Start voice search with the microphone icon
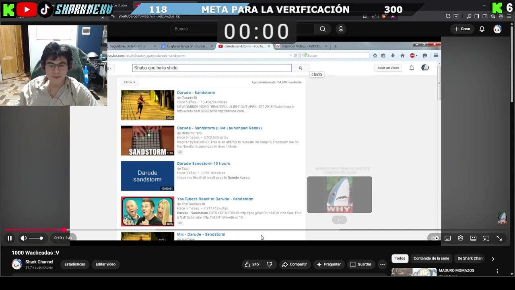This screenshot has width=515, height=290. click(341, 29)
